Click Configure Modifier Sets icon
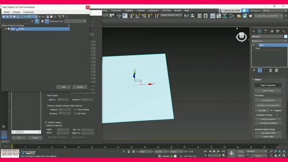 point(277,70)
